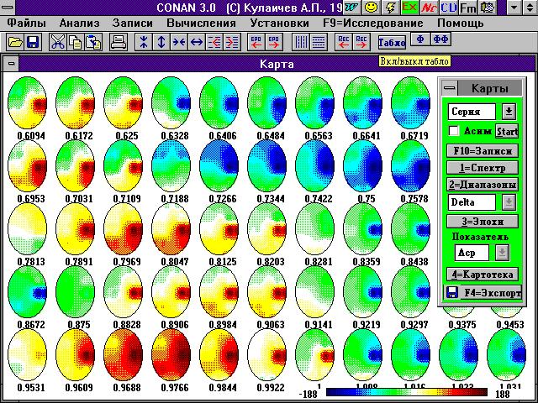This screenshot has width=538, height=403.
Task: Open the Карты panel control menu box
Action: click(x=450, y=88)
